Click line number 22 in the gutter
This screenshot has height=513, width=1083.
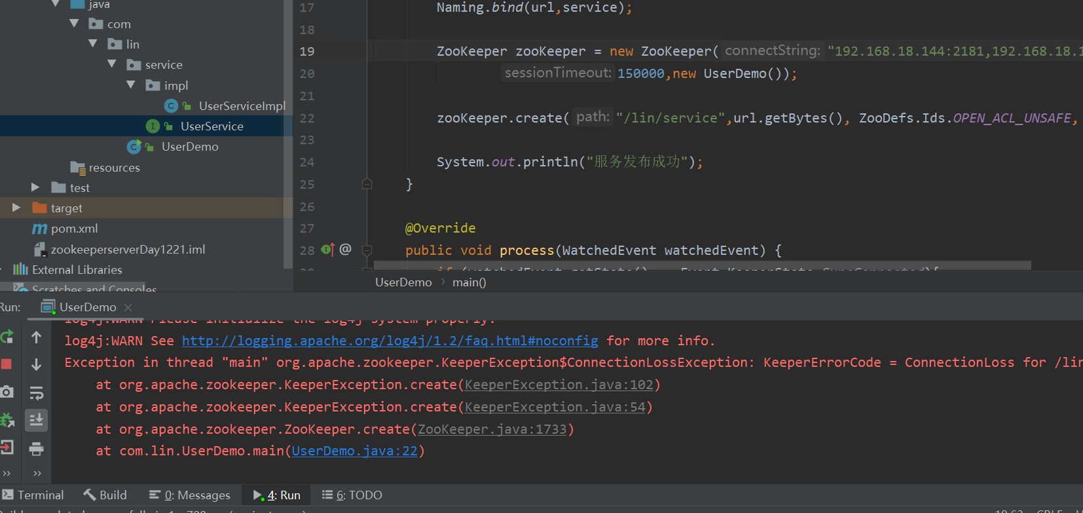click(x=307, y=118)
